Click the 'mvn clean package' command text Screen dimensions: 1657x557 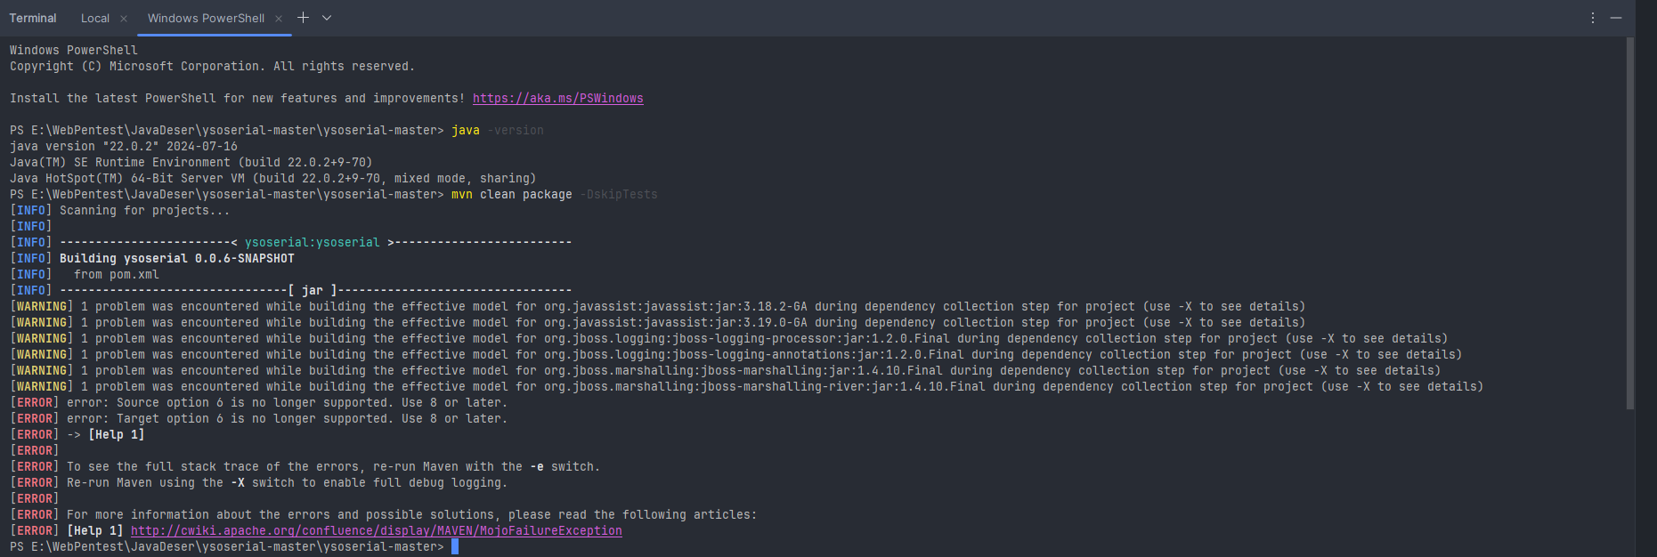click(511, 195)
